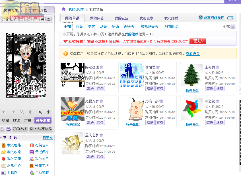Switch to the 我的徽章 tab
Screen dimensions: 241x176
[x=146, y=18]
